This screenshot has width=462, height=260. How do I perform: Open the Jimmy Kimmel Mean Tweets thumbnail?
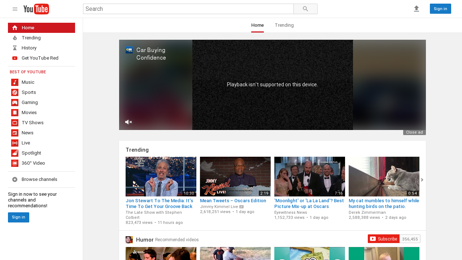click(x=235, y=177)
